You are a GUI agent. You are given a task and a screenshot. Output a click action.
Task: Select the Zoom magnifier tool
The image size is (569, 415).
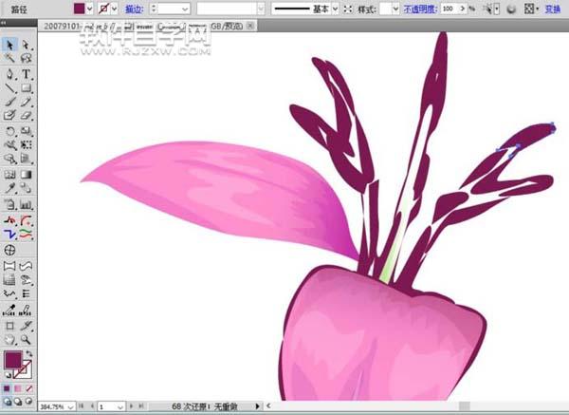coord(26,338)
